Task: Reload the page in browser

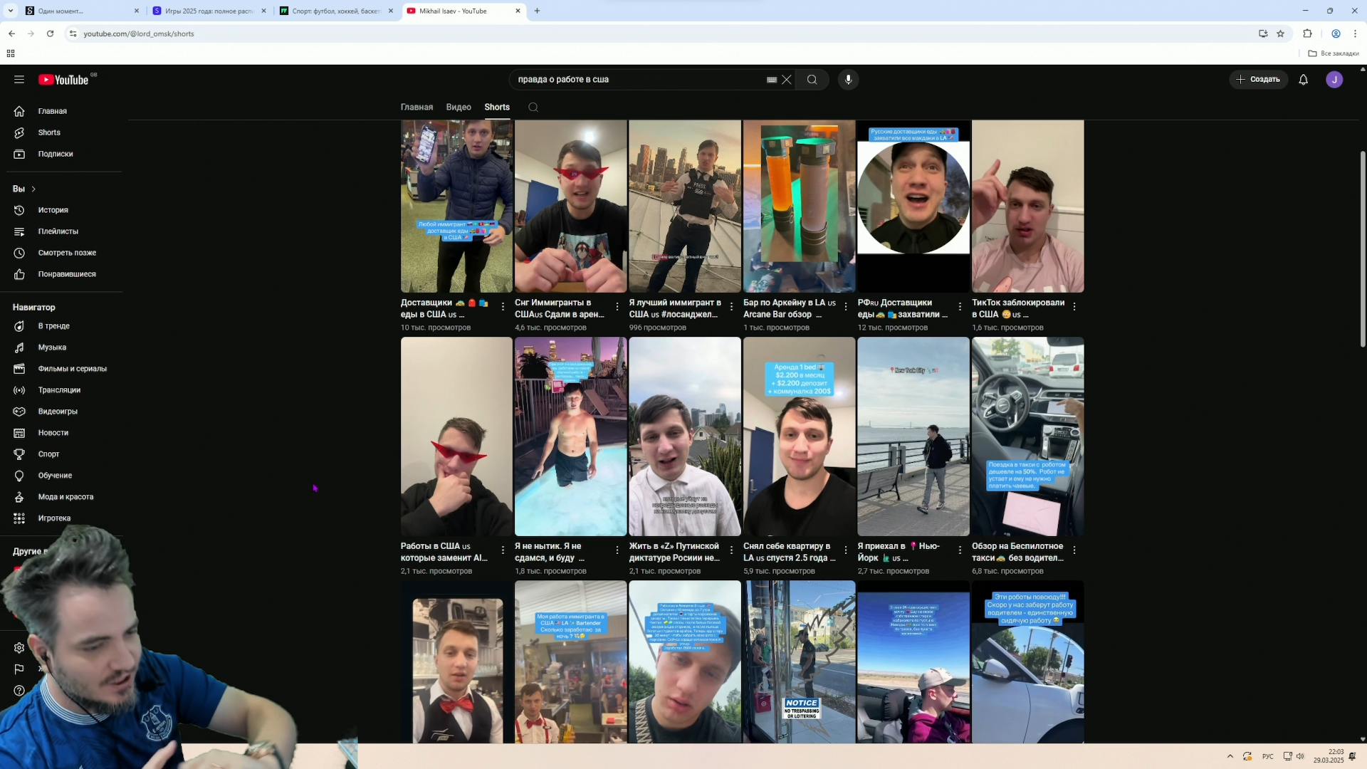Action: click(x=50, y=33)
